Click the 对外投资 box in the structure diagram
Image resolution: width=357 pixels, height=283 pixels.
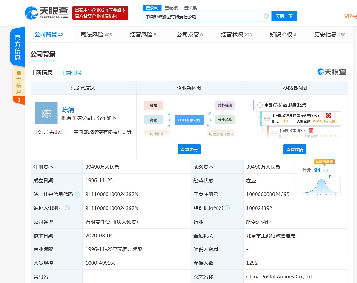[225, 105]
